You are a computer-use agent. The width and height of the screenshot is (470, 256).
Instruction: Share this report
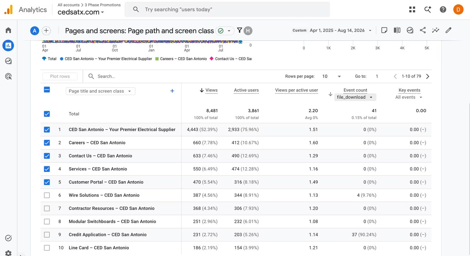[x=423, y=30]
